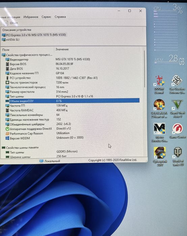Click the report page icon in toolbar
This screenshot has height=236, width=187.
(x=6, y=23)
